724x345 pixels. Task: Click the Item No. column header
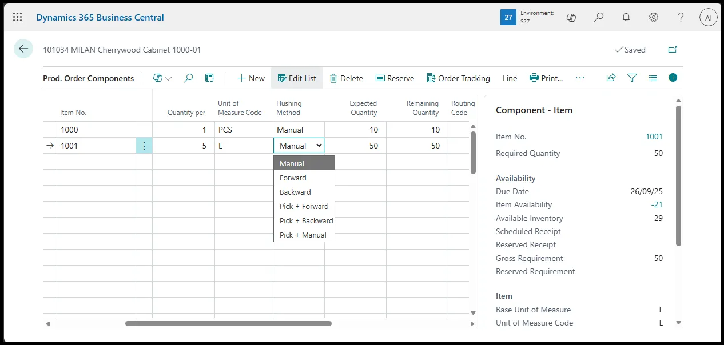tap(73, 113)
